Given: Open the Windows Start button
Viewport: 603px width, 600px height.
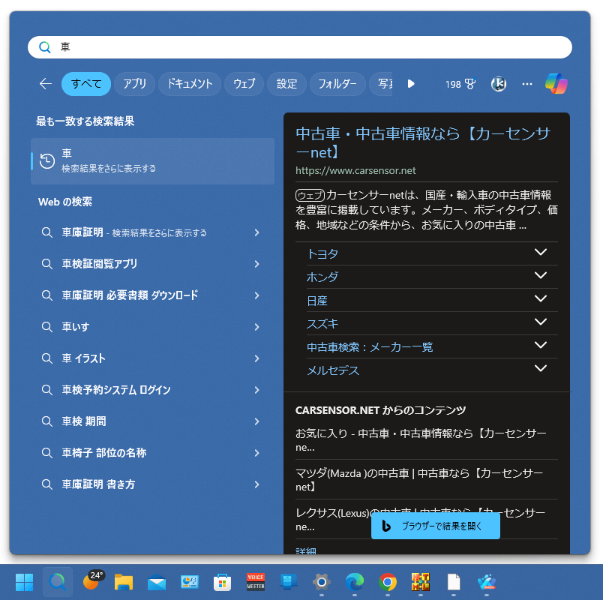Looking at the screenshot, I should [x=24, y=582].
